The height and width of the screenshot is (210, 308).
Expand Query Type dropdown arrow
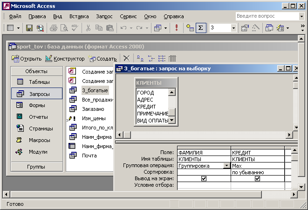(x=165, y=28)
